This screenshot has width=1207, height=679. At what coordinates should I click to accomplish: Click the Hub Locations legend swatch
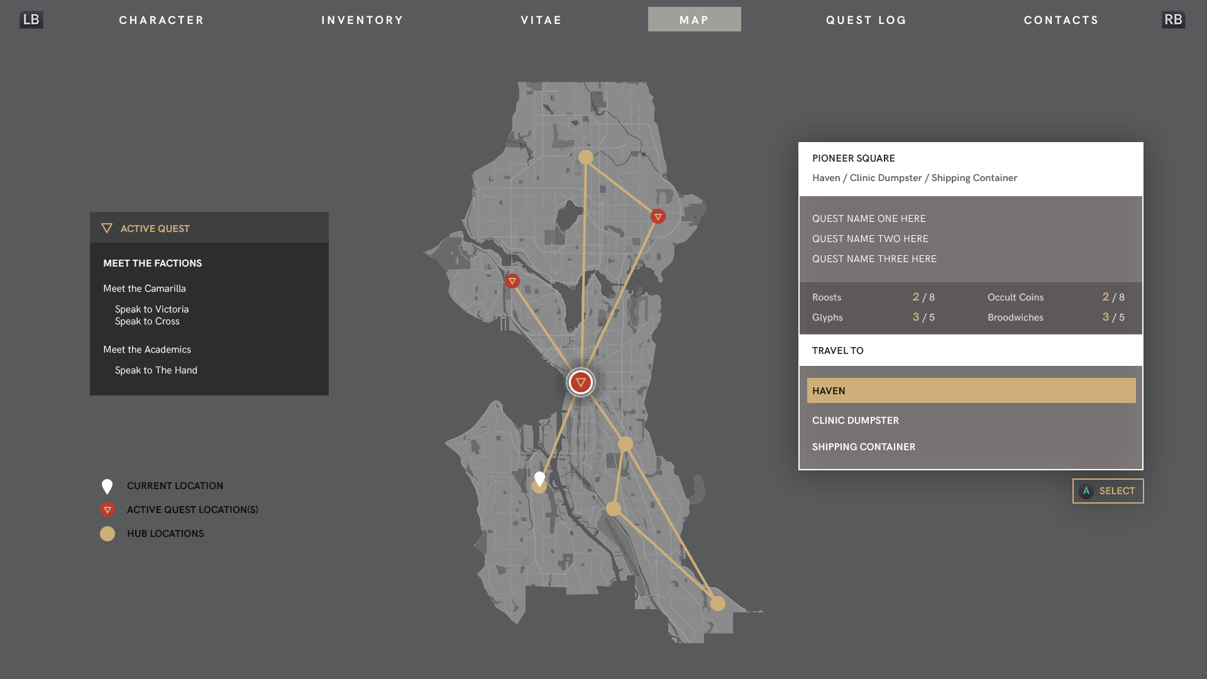pyautogui.click(x=107, y=534)
